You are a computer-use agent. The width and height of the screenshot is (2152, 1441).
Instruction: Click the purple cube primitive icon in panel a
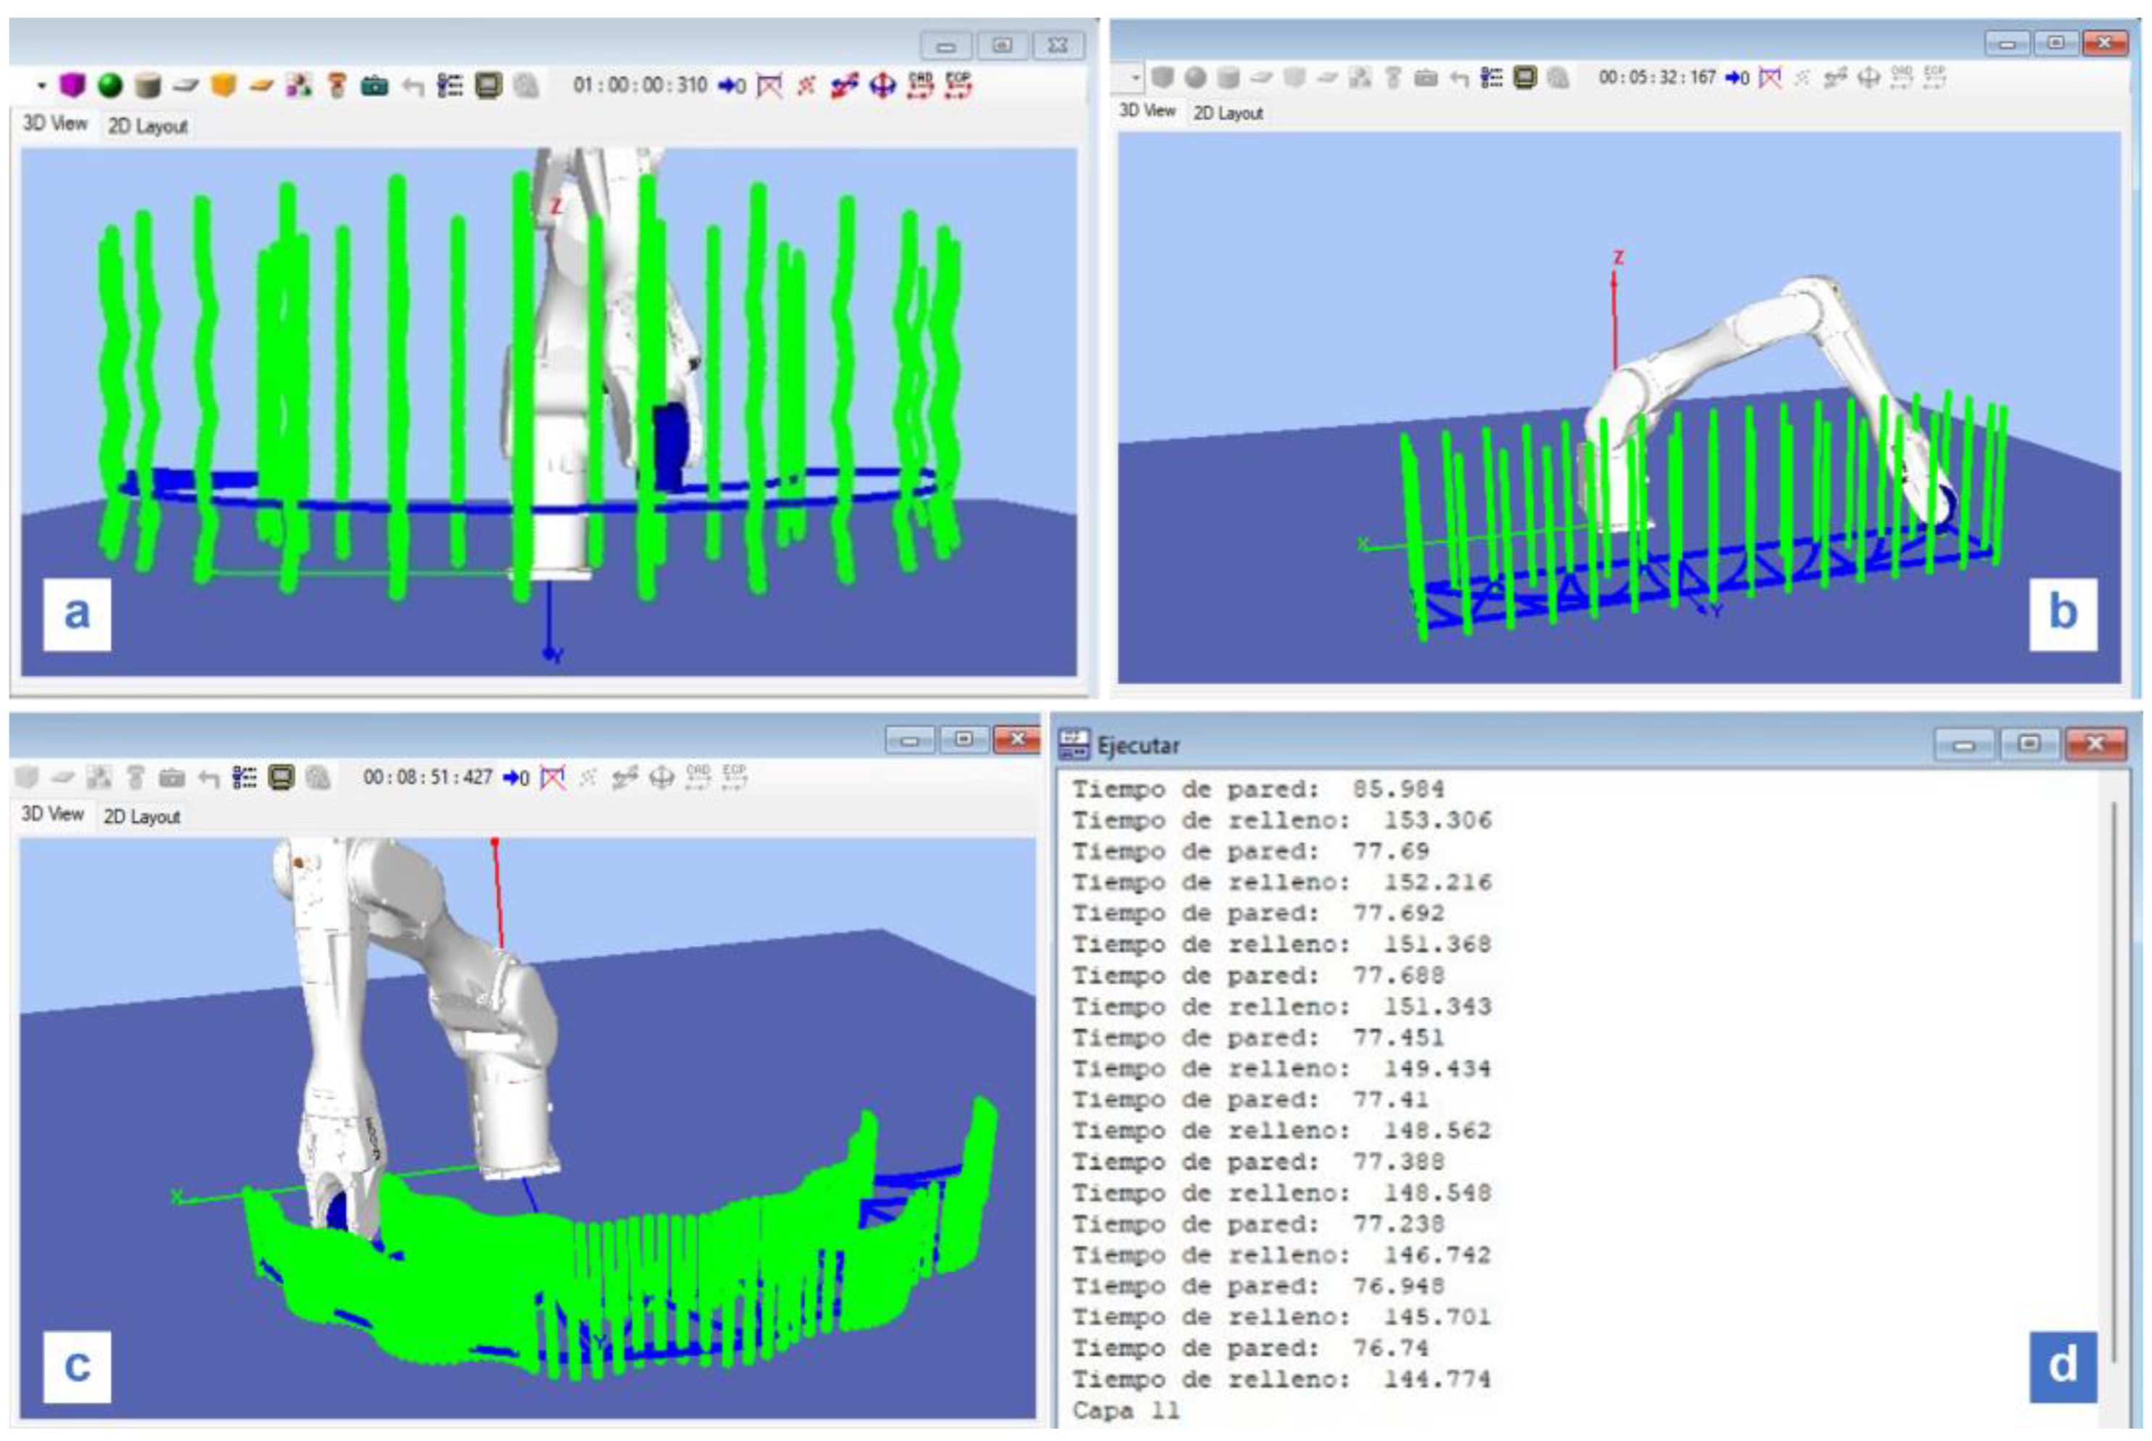[72, 86]
